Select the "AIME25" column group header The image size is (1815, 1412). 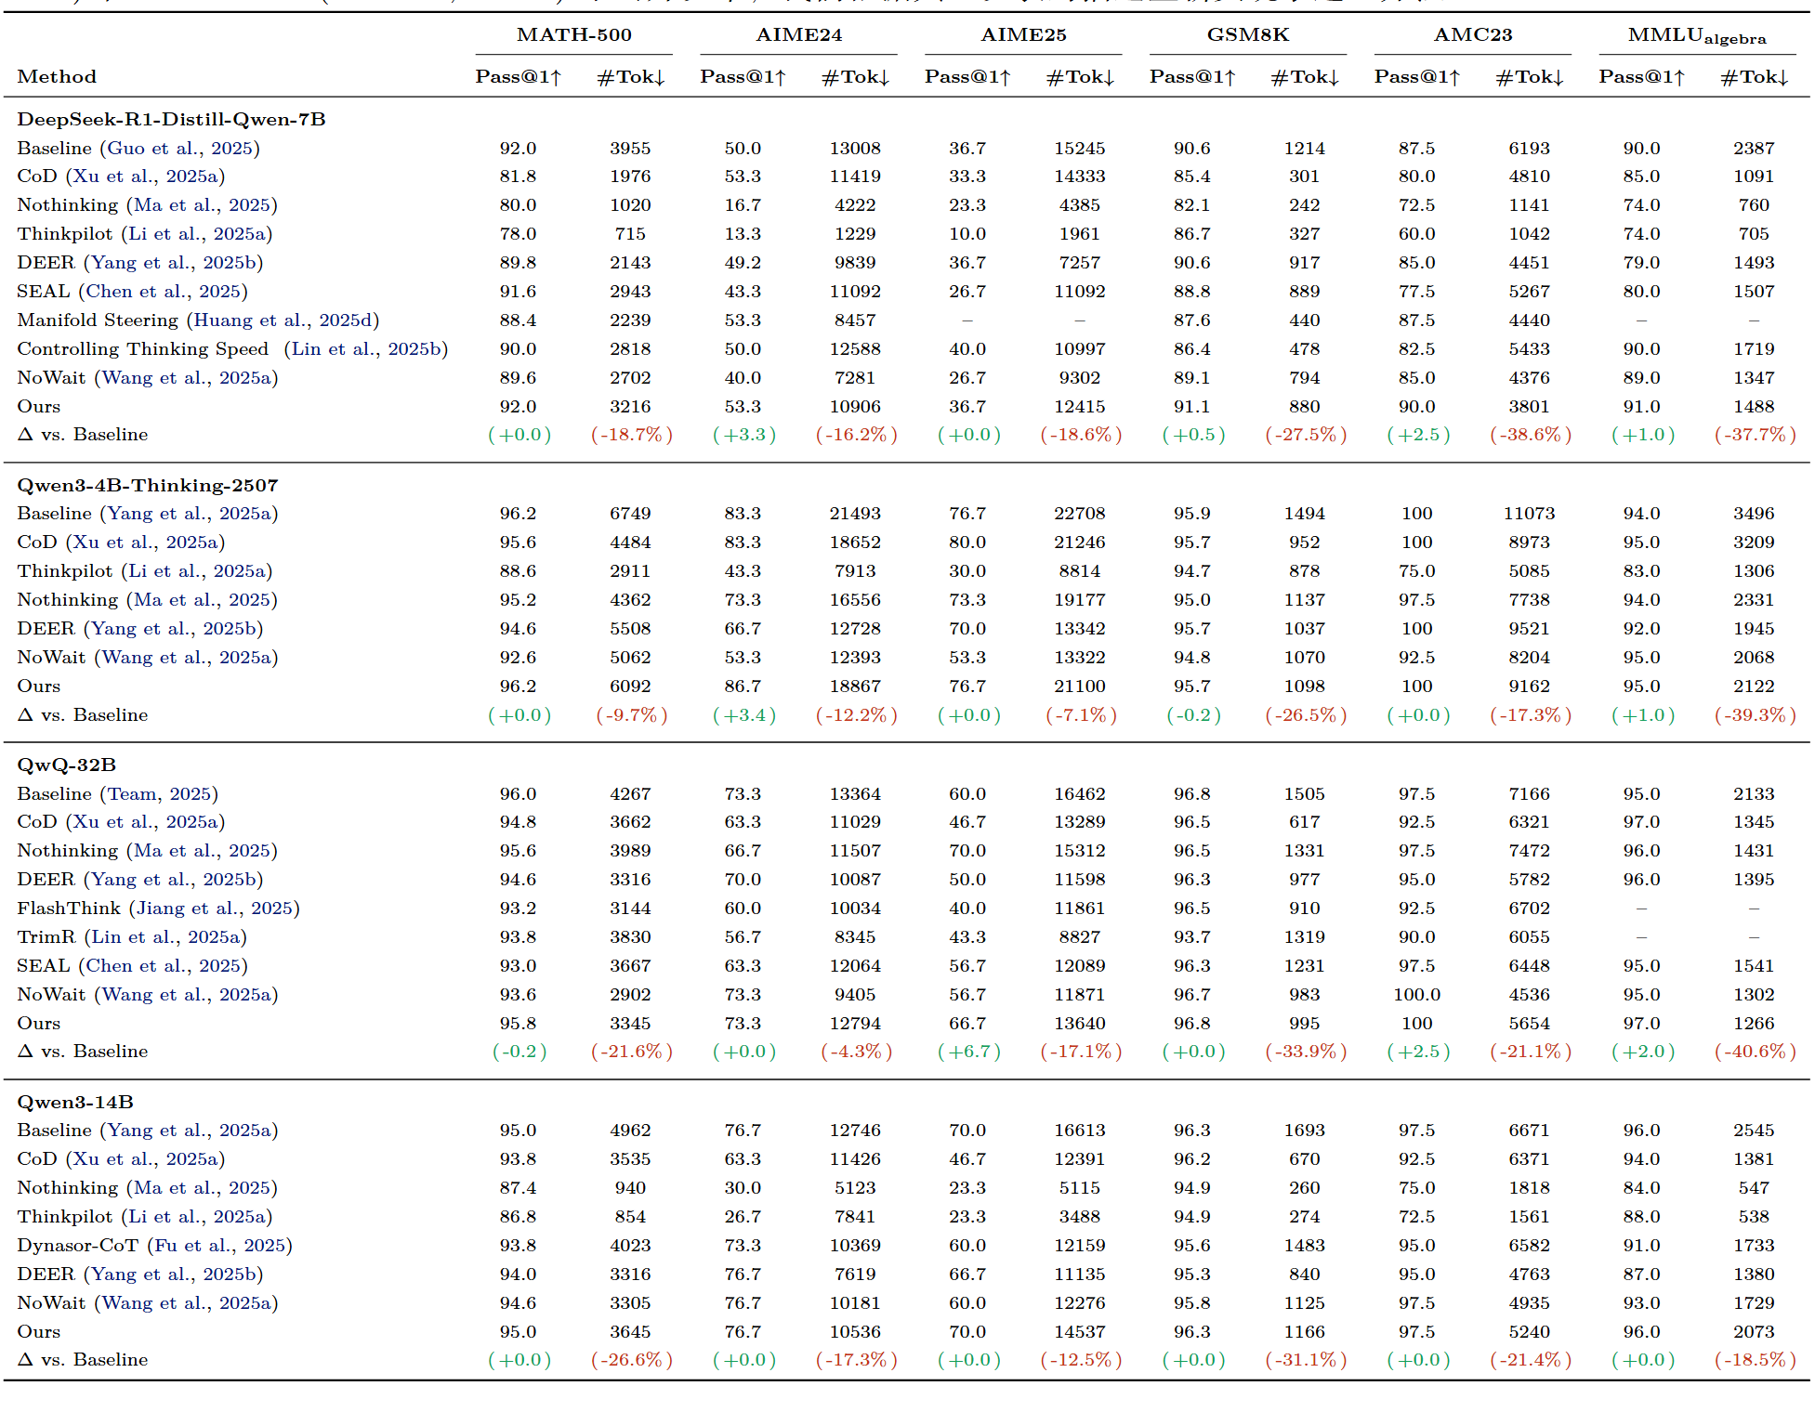(x=1023, y=34)
